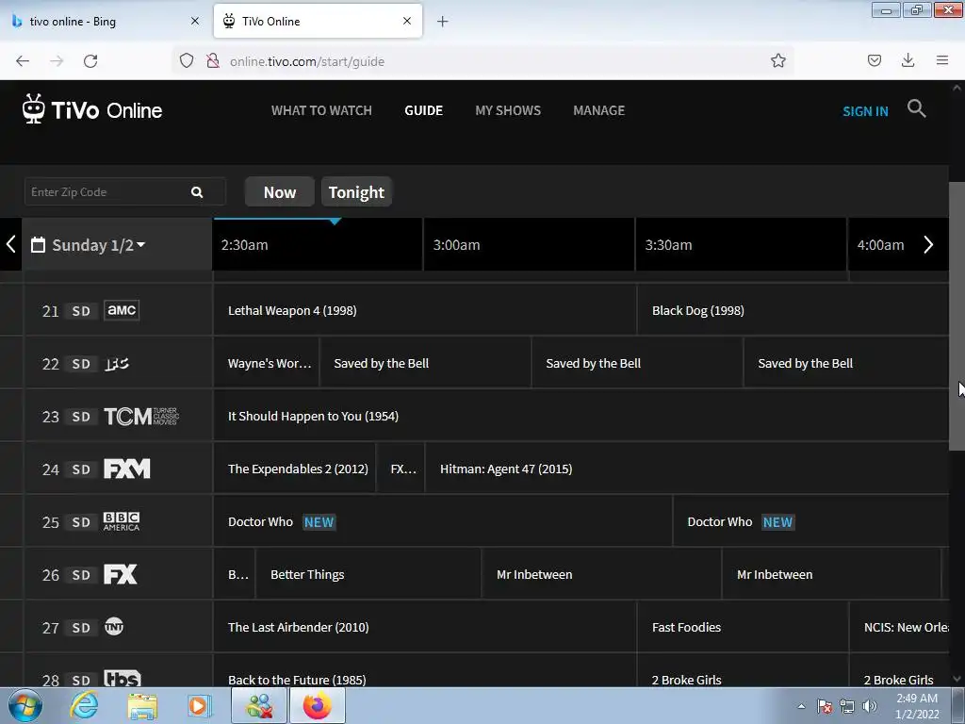This screenshot has width=965, height=724.
Task: Select the FXM channel logo
Action: point(127,469)
